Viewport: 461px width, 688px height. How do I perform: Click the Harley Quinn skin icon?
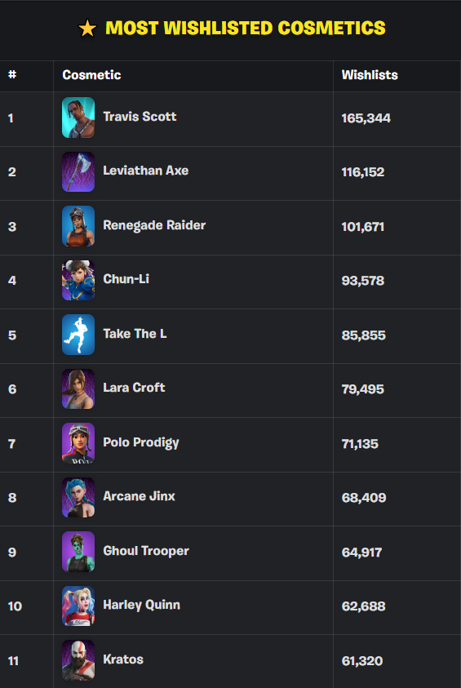(78, 606)
